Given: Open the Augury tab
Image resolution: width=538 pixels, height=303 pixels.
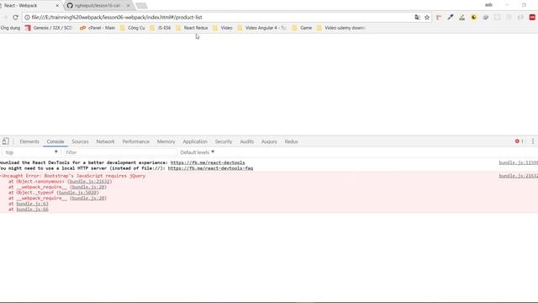Looking at the screenshot, I should [269, 141].
